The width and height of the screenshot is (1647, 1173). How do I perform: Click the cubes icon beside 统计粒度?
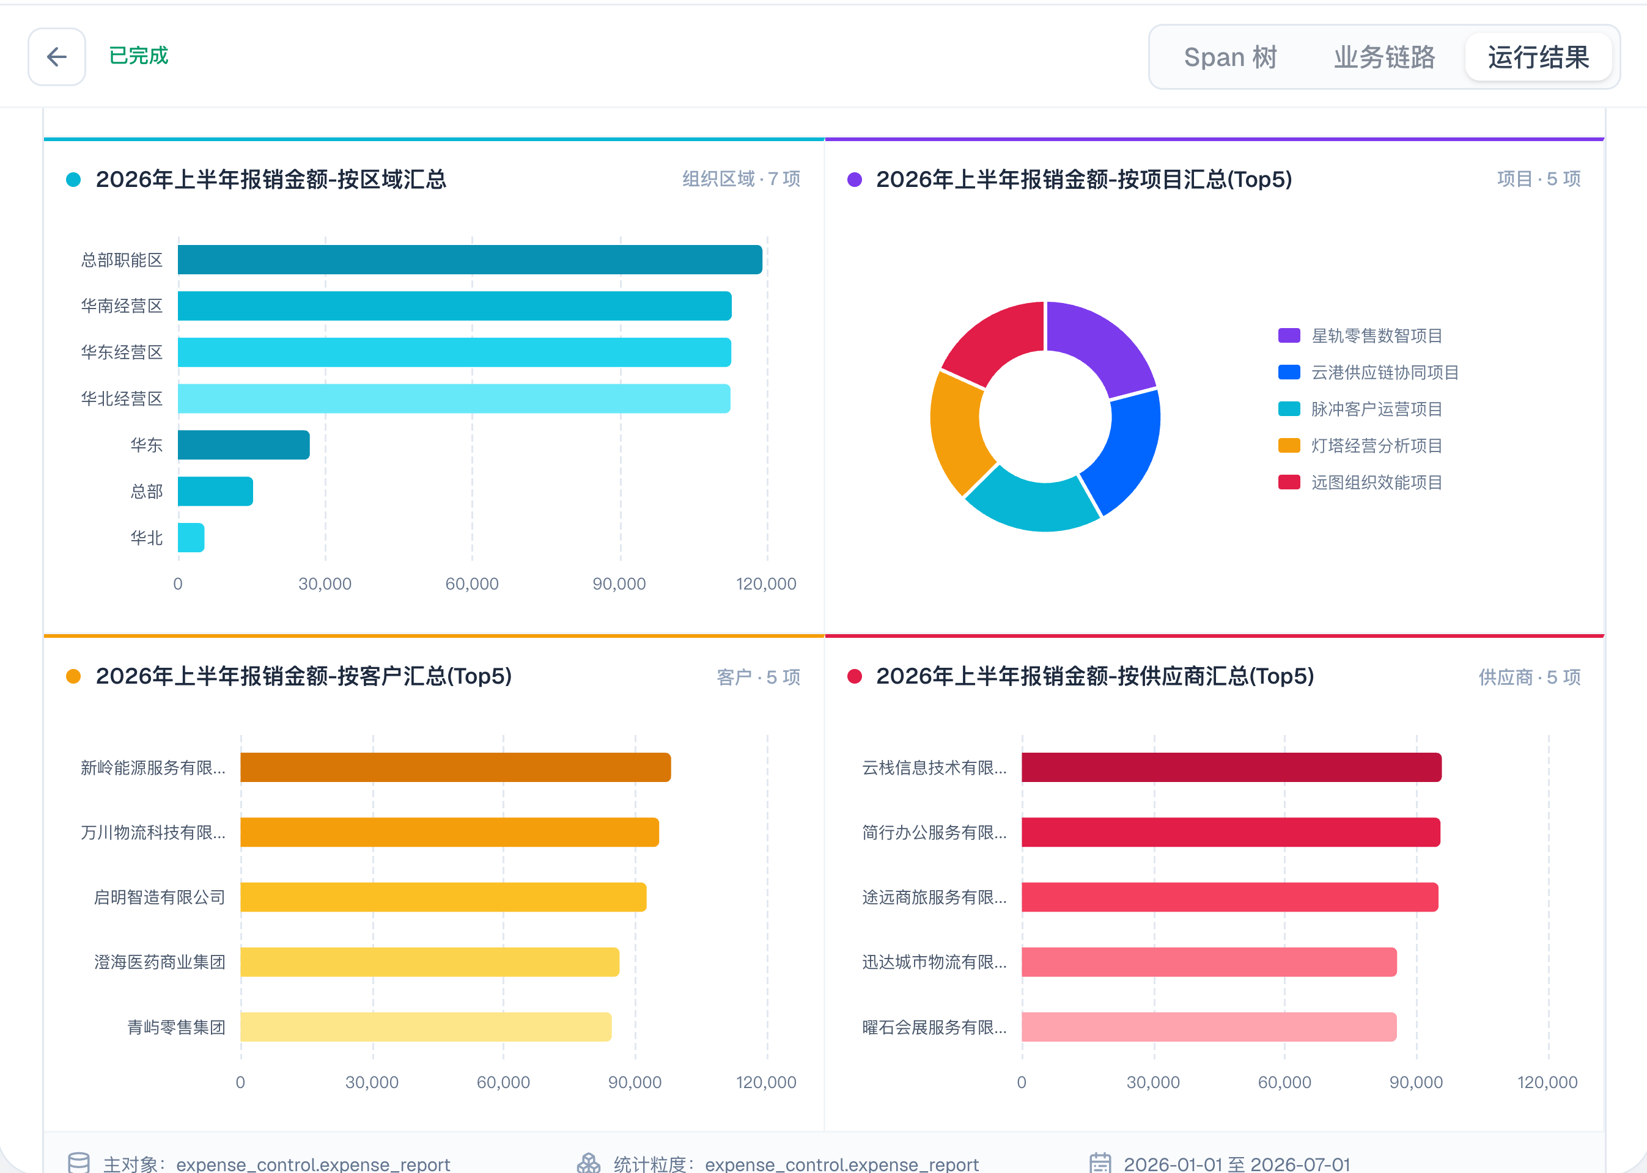tap(588, 1162)
